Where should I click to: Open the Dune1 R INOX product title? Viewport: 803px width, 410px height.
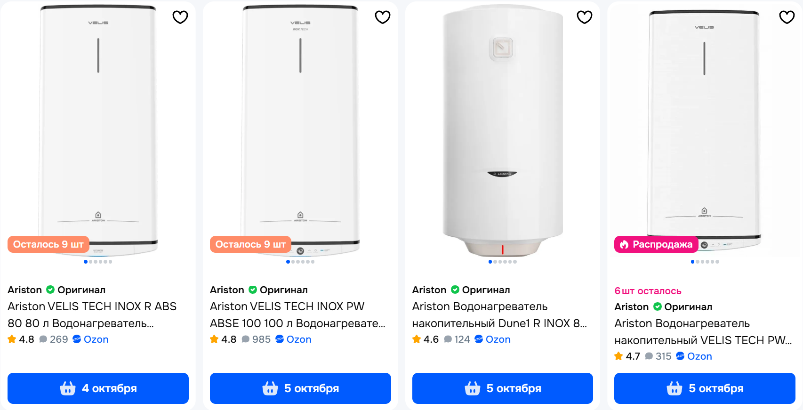tap(499, 315)
